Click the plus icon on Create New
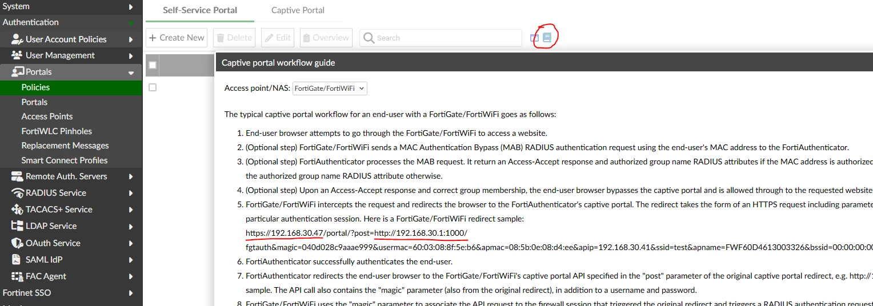The height and width of the screenshot is (306, 873). [153, 38]
